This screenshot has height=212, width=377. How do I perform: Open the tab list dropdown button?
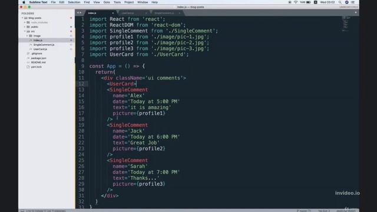(x=356, y=12)
